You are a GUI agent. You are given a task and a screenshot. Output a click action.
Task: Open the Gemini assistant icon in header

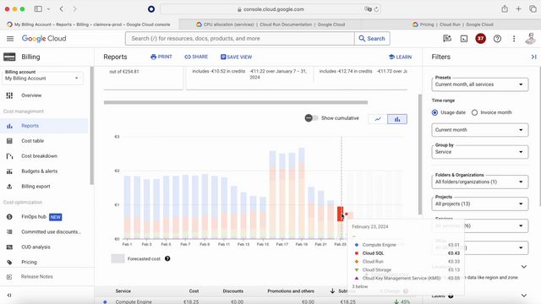coord(447,39)
